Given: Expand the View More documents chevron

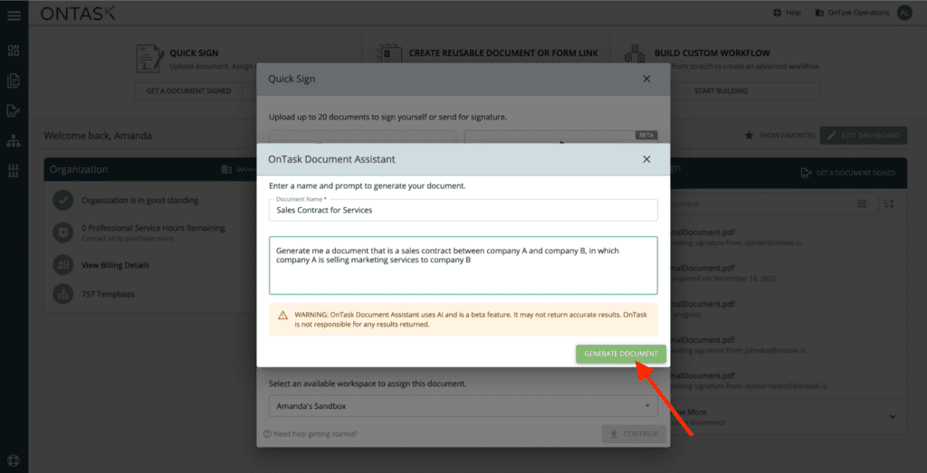Looking at the screenshot, I should [893, 416].
